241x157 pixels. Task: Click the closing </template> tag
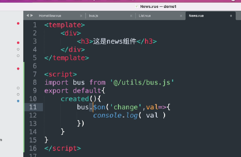67,58
